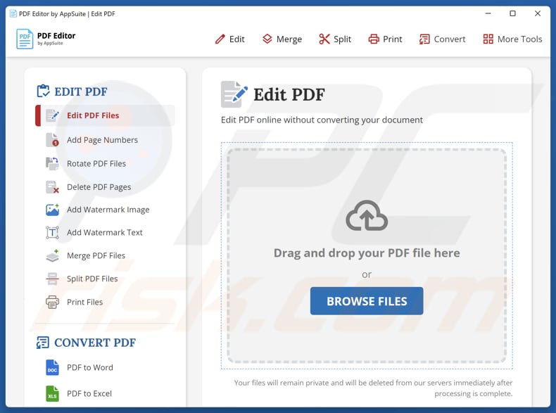Image resolution: width=556 pixels, height=413 pixels.
Task: Select Edit PDF Files in sidebar
Action: point(93,115)
